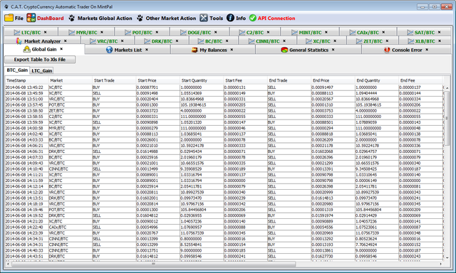Image resolution: width=456 pixels, height=273 pixels.
Task: Select the DOGE/BTC market tab
Action: pyautogui.click(x=199, y=32)
